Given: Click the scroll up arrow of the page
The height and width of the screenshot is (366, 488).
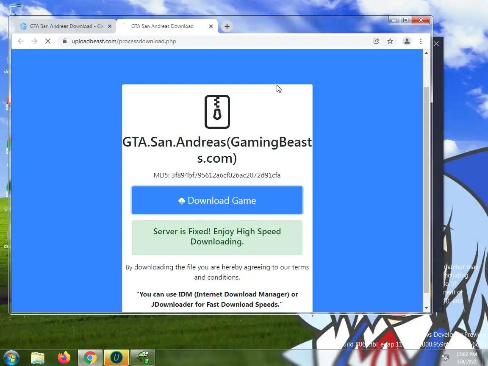Looking at the screenshot, I should tap(426, 53).
